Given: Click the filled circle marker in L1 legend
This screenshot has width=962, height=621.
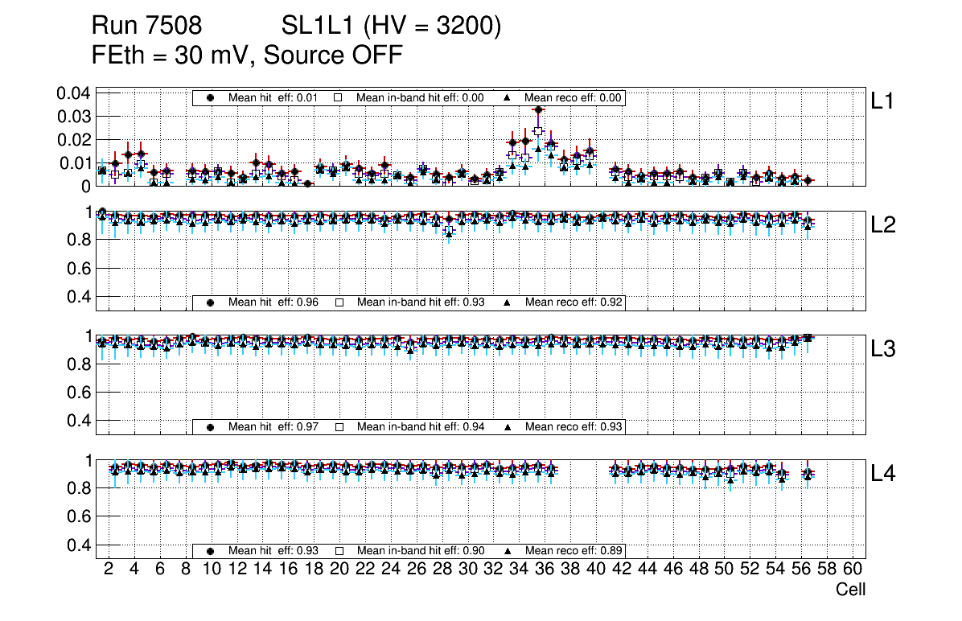Looking at the screenshot, I should (211, 97).
